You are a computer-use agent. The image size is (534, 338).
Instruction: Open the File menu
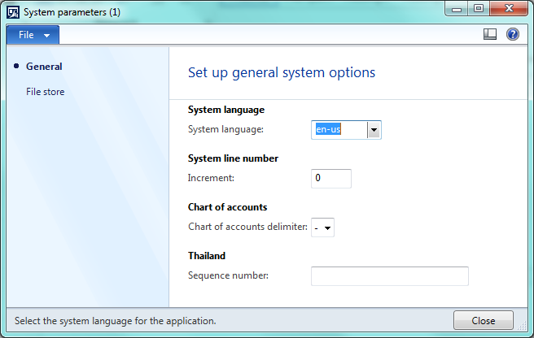pyautogui.click(x=33, y=35)
